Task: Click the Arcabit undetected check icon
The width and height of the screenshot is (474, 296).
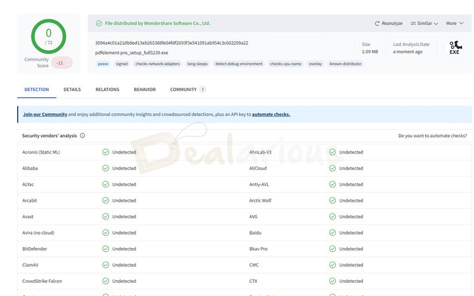Action: (x=105, y=200)
